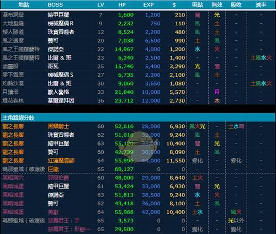
Task: Select the 黑暗洞穴 location cell
Action: click(x=13, y=178)
